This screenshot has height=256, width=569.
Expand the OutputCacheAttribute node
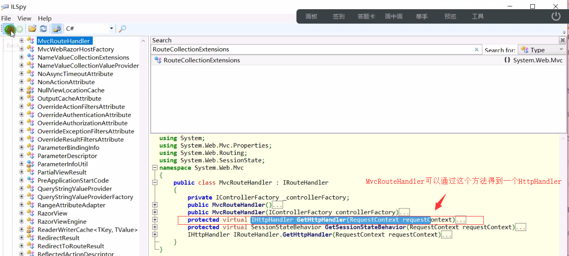coord(21,98)
